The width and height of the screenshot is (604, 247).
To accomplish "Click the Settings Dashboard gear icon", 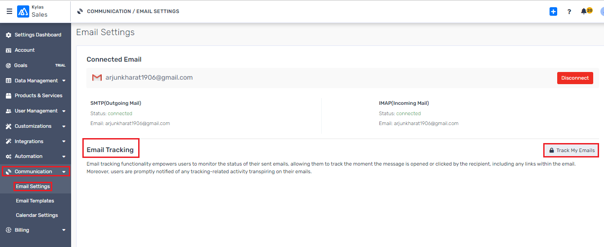I will pos(9,35).
